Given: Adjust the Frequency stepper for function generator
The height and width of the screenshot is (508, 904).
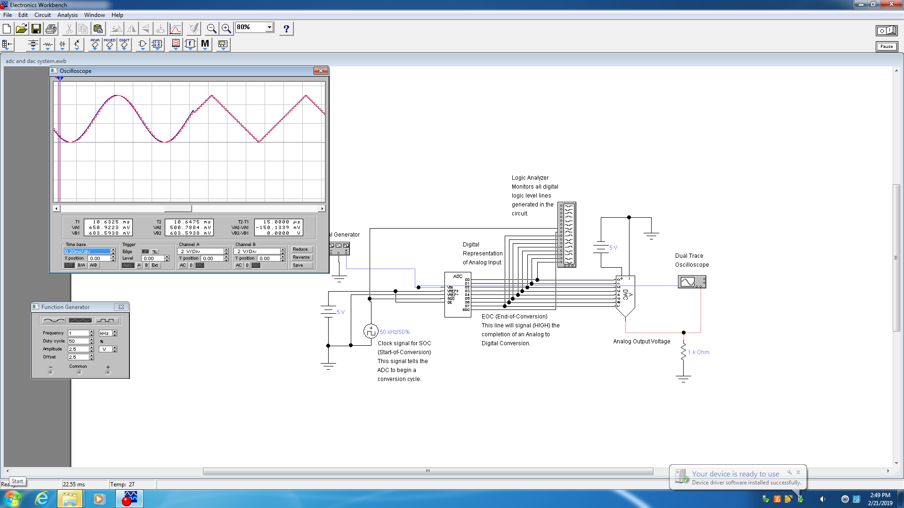Looking at the screenshot, I should (91, 332).
